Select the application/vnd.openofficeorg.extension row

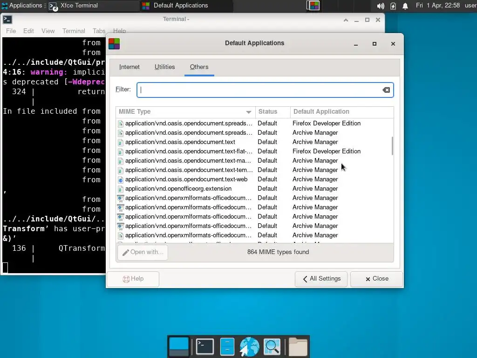pos(255,189)
